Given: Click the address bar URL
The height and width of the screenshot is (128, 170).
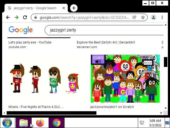Looking at the screenshot, I should pos(84,17).
